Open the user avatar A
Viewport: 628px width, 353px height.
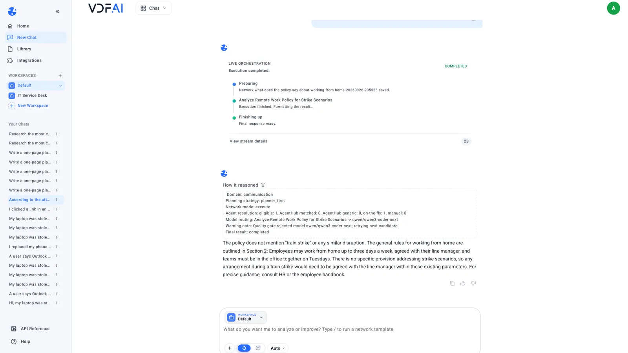tap(613, 8)
